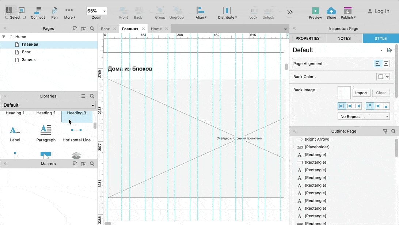Open the Default library dropdown
The width and height of the screenshot is (399, 225).
(48, 105)
